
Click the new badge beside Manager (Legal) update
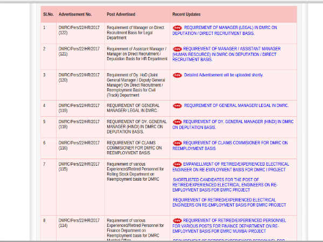click(177, 28)
